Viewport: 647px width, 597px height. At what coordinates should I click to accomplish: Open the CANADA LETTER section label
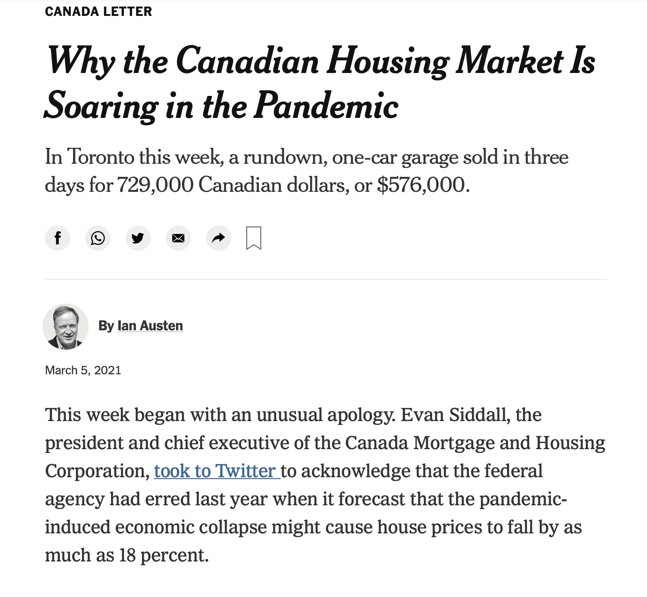point(98,12)
